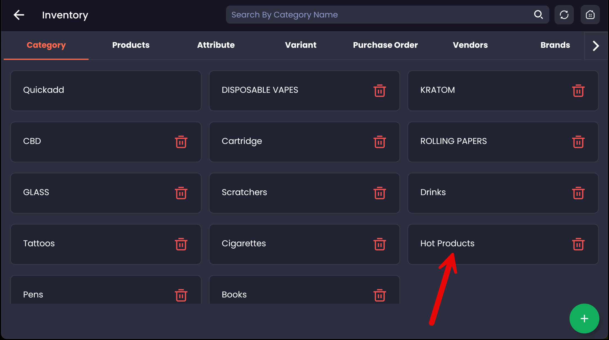This screenshot has height=340, width=609.
Task: Open the Purchase Order tab
Action: tap(385, 45)
